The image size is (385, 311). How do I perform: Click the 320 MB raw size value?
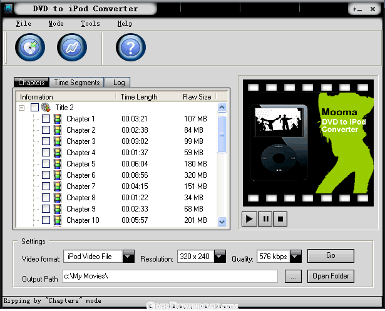pyautogui.click(x=195, y=175)
